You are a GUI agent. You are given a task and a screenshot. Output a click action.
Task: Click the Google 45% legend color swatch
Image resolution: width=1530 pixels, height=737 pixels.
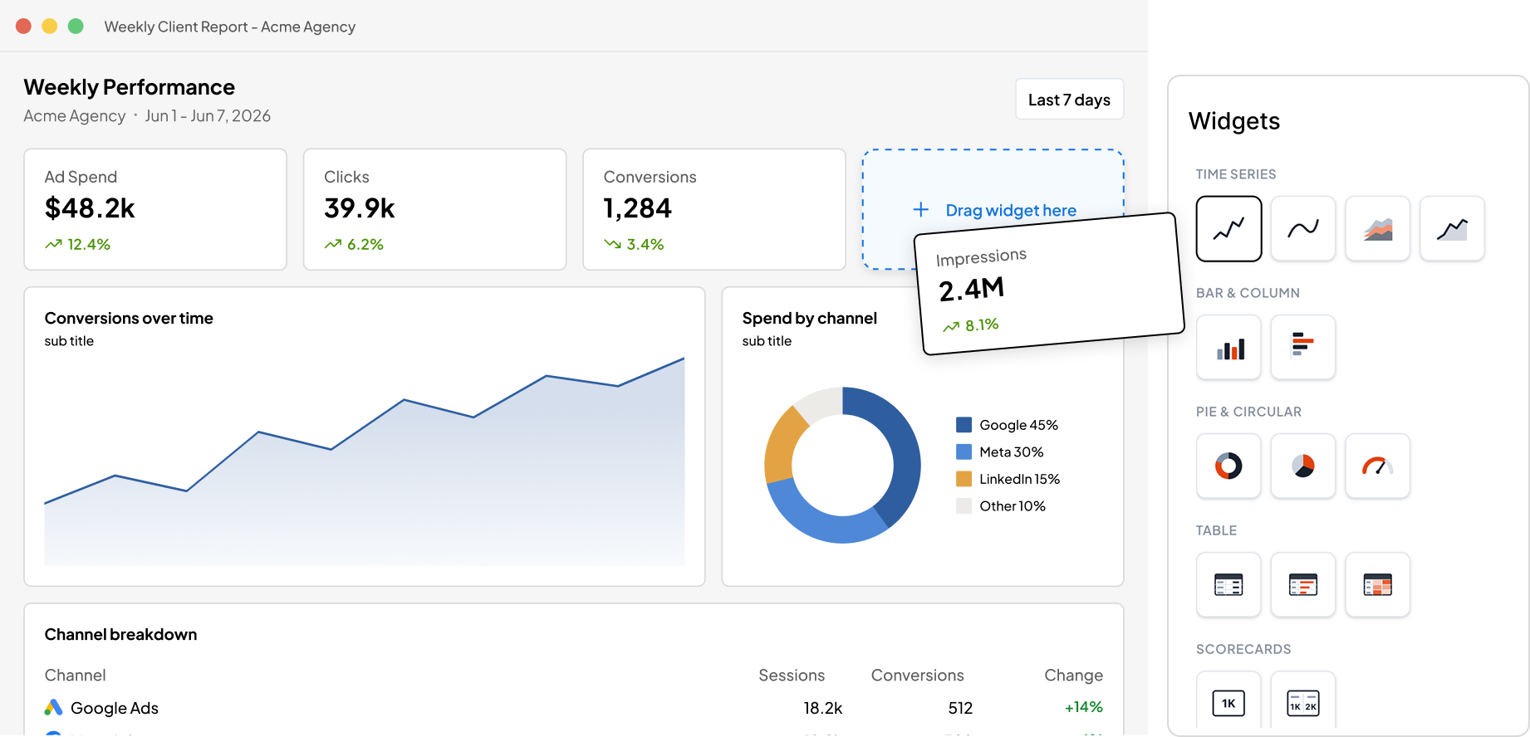(x=964, y=425)
